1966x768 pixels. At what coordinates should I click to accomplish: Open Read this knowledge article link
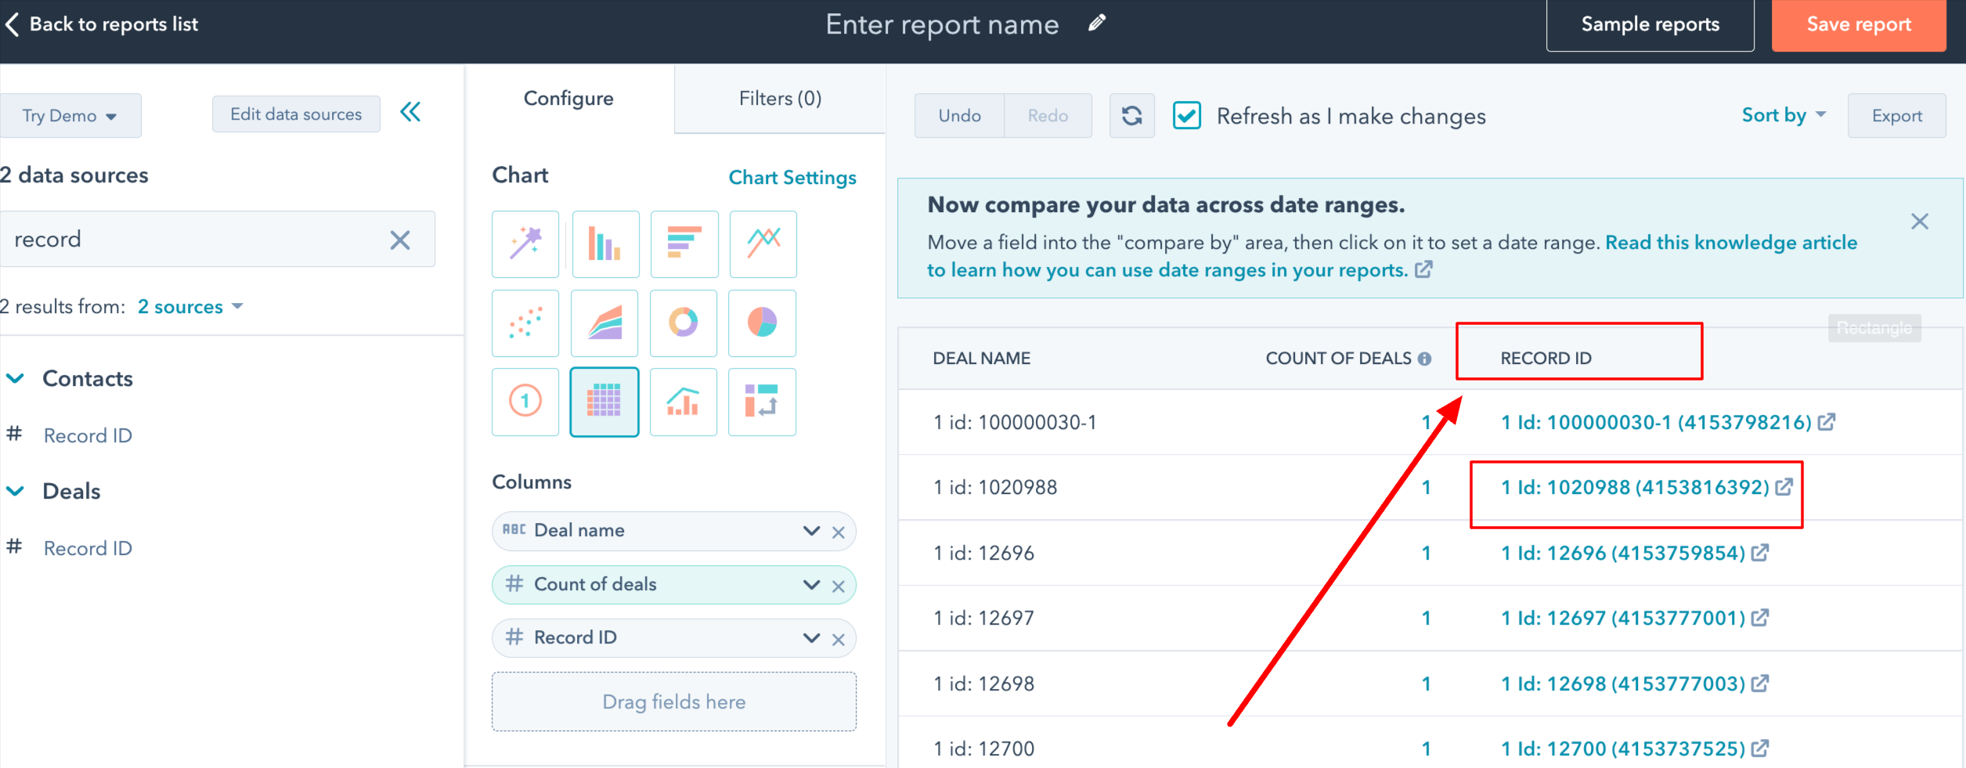click(x=1730, y=242)
